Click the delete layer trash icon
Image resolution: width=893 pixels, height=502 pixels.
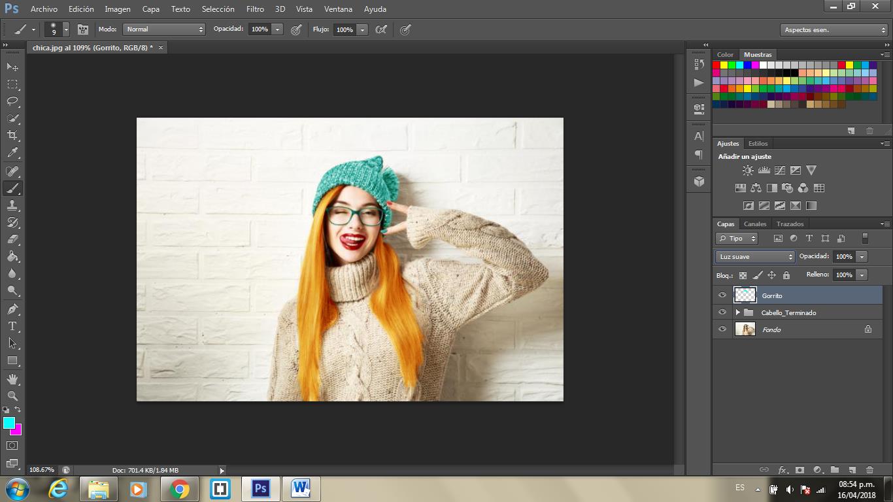869,469
